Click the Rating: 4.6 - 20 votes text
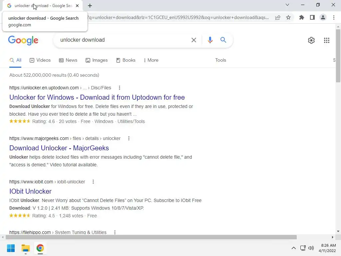This screenshot has height=256, width=341. 54,121
